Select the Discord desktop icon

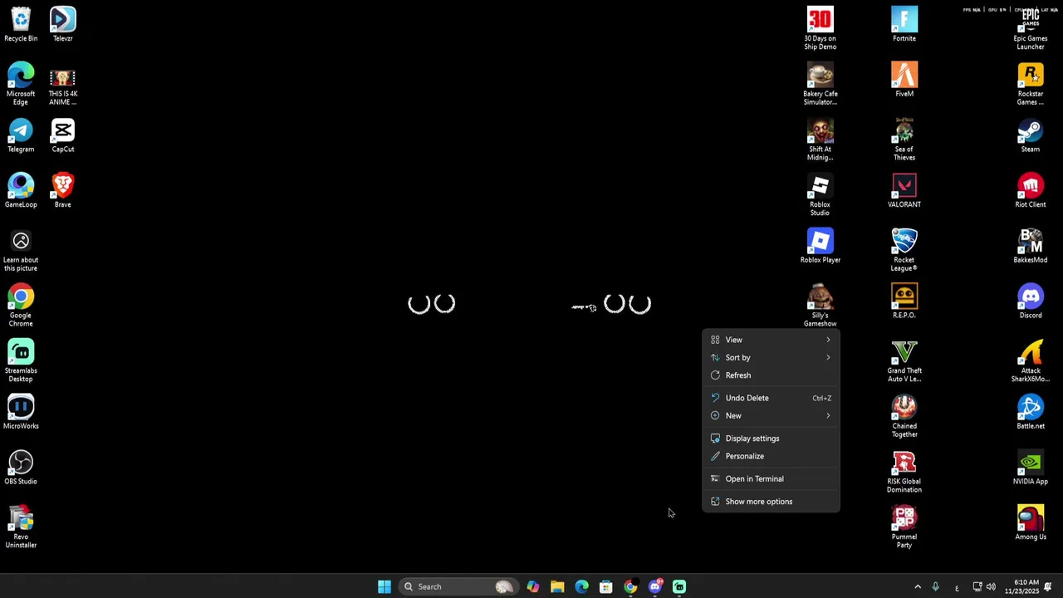[x=1031, y=301]
